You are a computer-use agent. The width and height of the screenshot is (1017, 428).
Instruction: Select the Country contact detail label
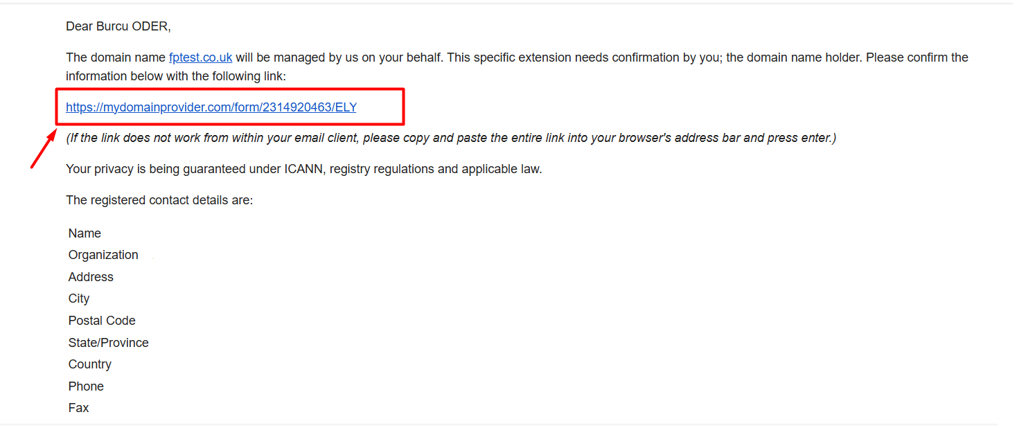(90, 364)
